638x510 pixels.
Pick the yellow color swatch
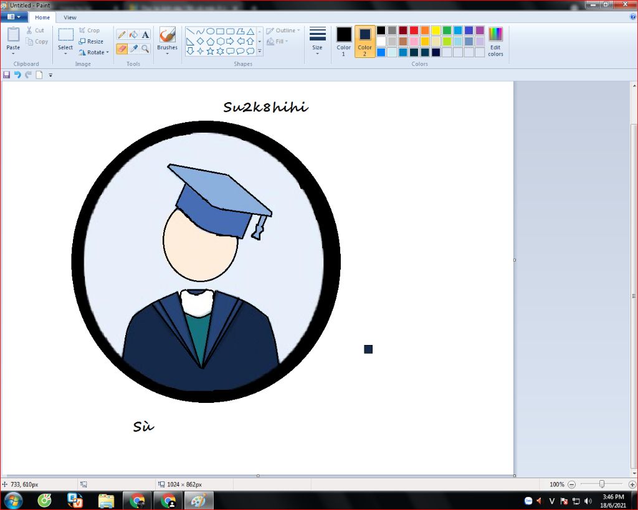[436, 31]
